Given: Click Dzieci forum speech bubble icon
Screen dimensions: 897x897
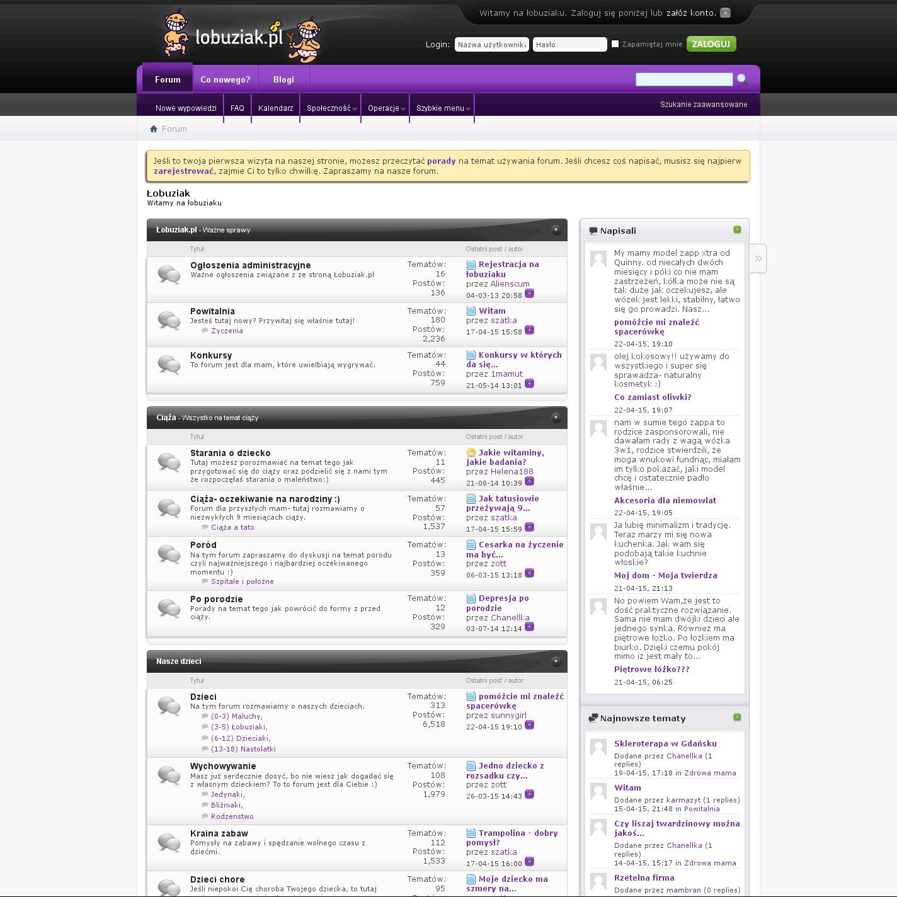Looking at the screenshot, I should tap(169, 706).
